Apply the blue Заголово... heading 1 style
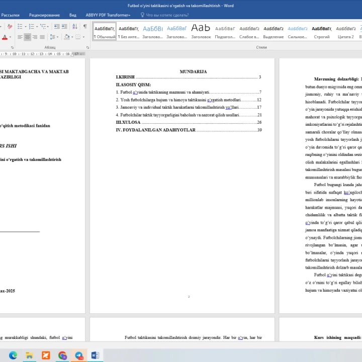This screenshot has height=362, width=362. click(x=153, y=32)
